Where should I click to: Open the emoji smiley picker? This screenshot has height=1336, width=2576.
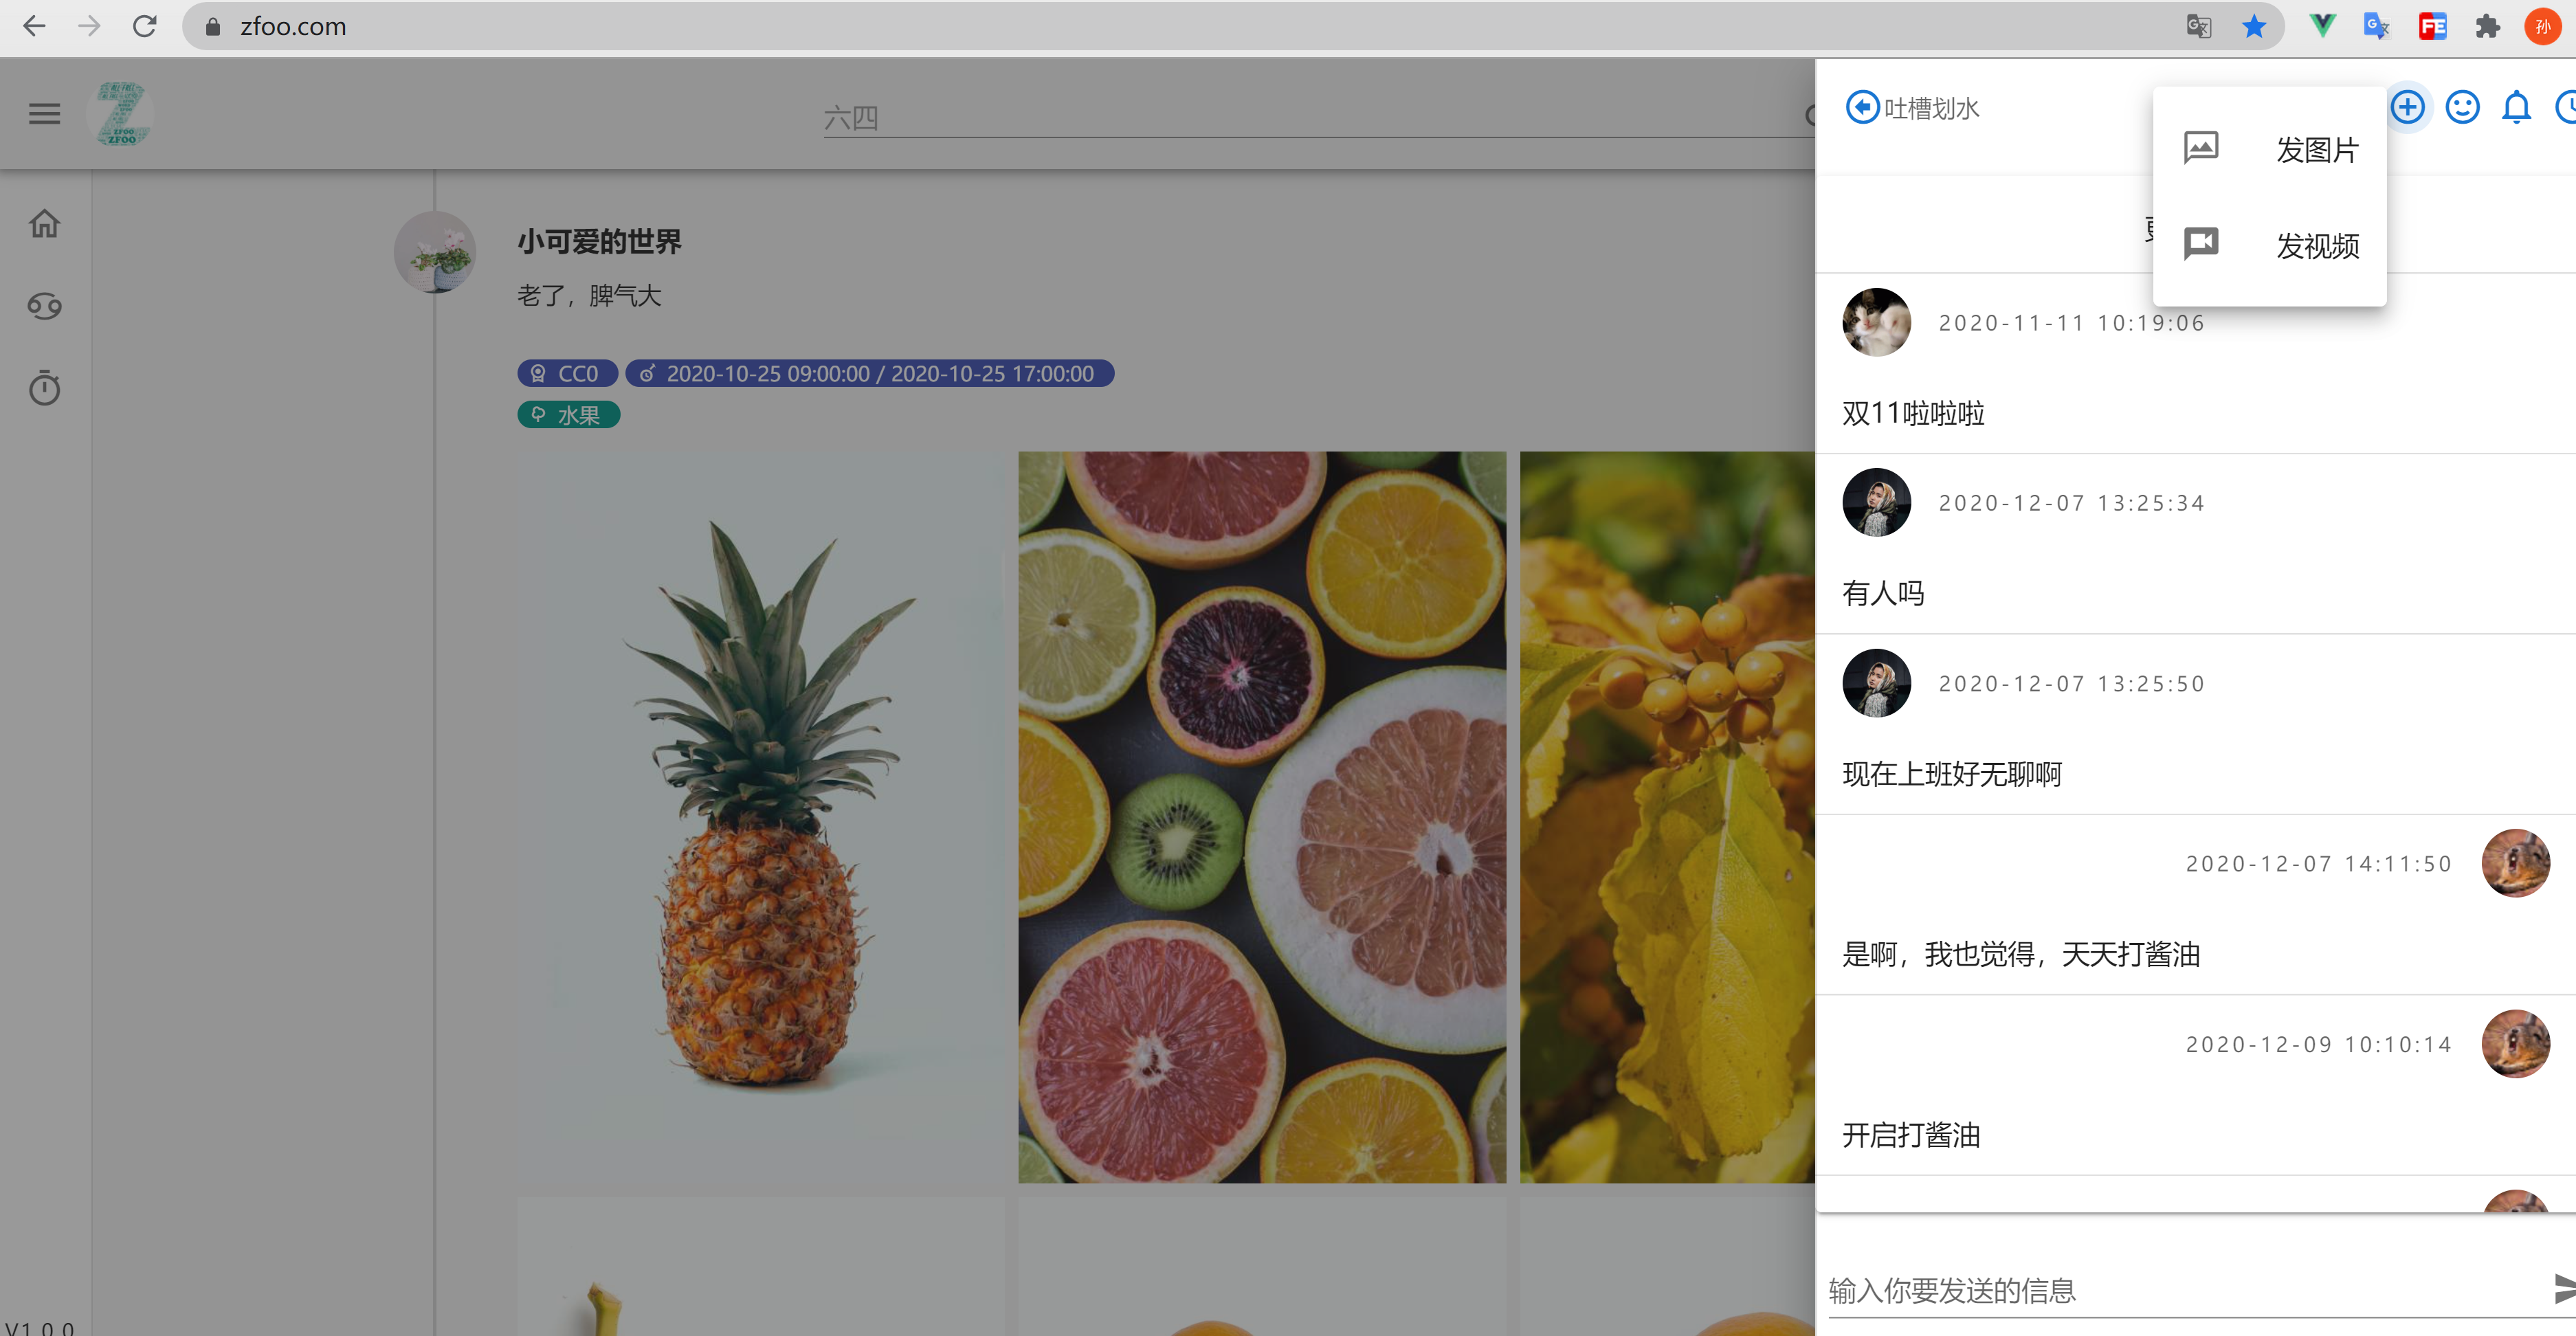point(2462,107)
